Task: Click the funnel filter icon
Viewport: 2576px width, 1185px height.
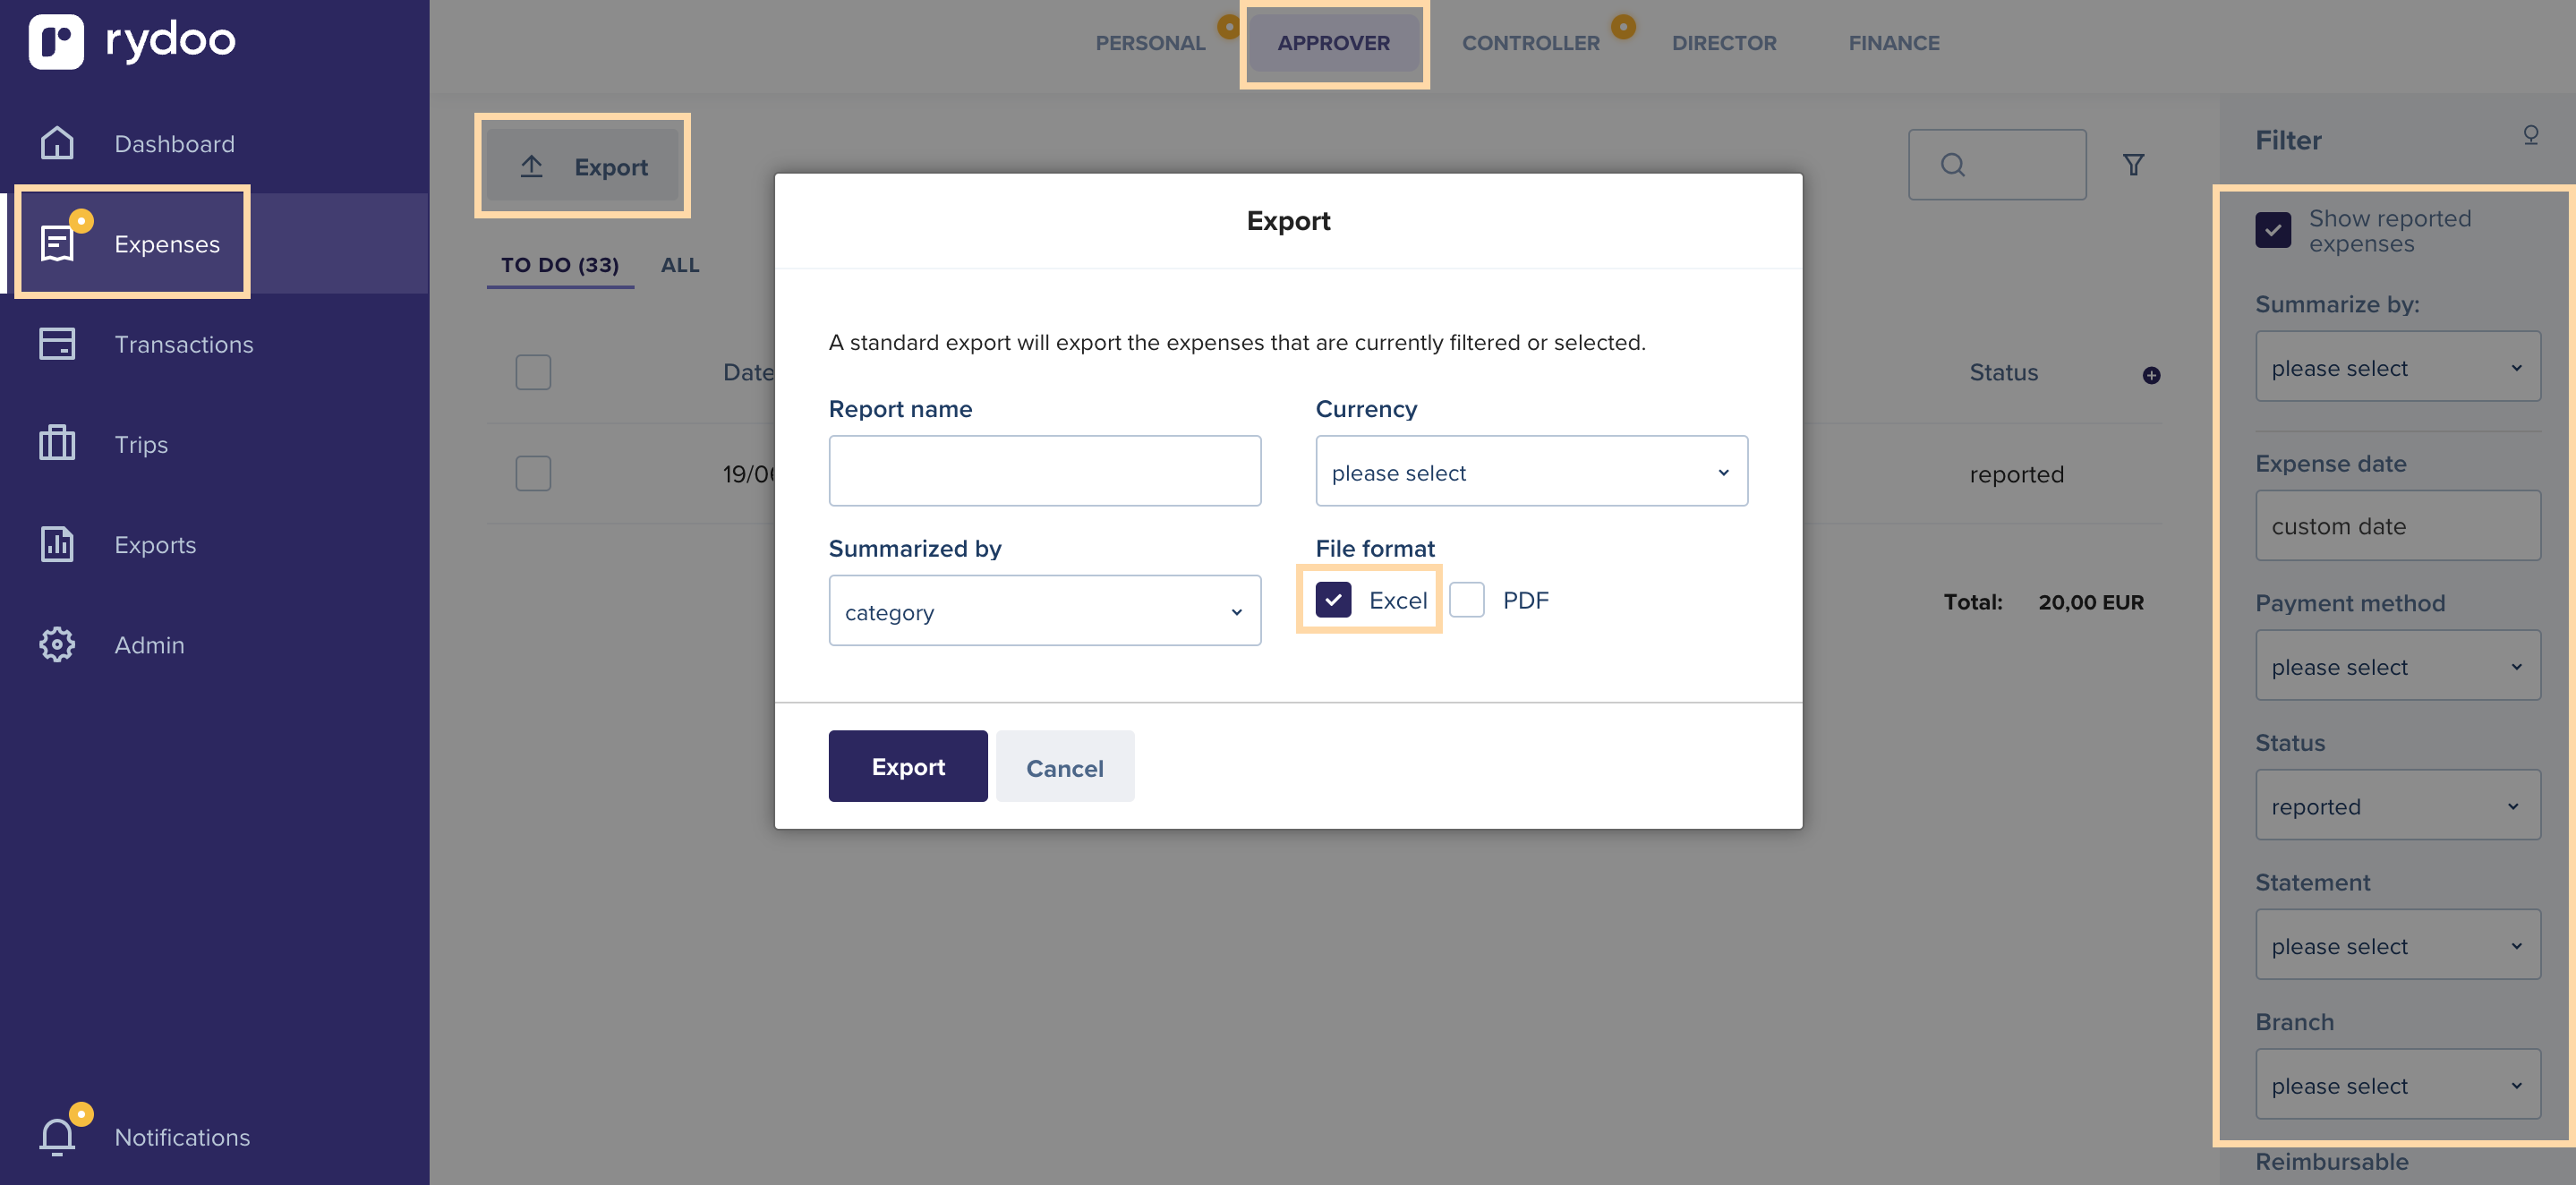Action: coord(2133,165)
